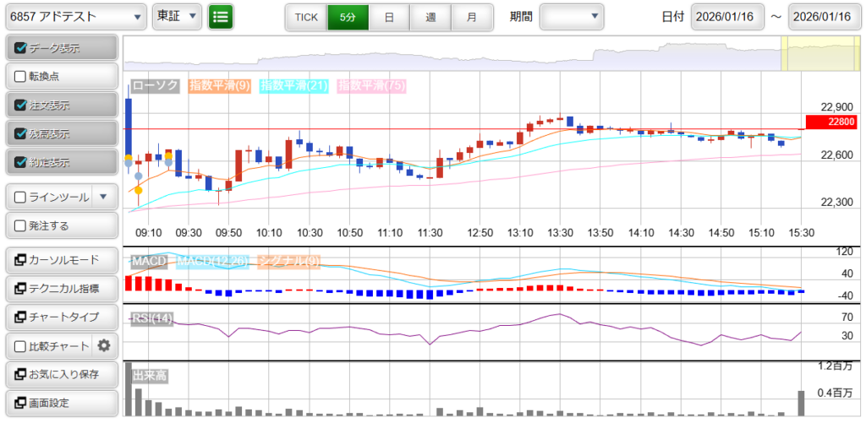This screenshot has height=423, width=866.
Task: Click the green list icon beside the market selector
Action: 221,16
